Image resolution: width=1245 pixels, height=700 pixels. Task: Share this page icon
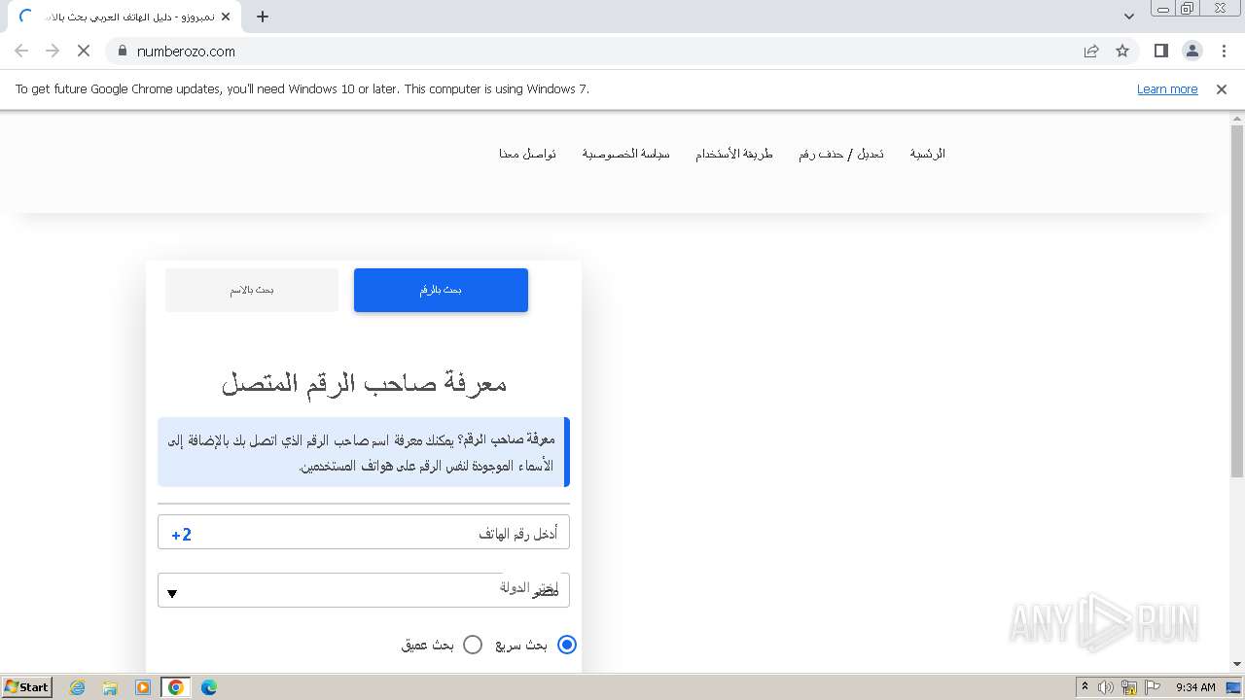tap(1091, 51)
